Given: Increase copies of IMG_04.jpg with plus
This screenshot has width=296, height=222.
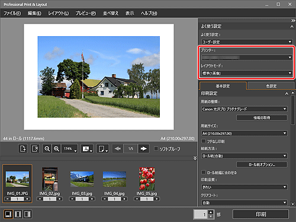Looking at the screenshot, I should 124,199.
